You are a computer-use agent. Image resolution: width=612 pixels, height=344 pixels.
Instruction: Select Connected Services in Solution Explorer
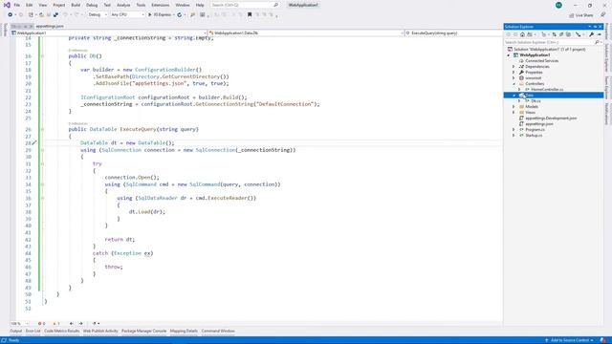(x=542, y=61)
